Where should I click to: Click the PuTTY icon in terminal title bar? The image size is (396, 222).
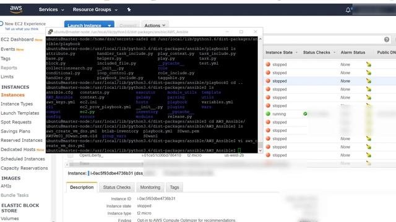click(x=50, y=31)
